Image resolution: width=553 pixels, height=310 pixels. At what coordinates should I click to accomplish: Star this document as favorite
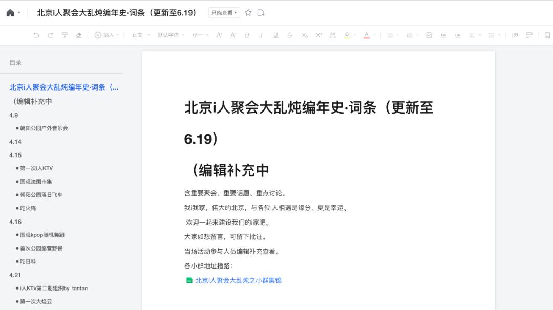tap(248, 13)
